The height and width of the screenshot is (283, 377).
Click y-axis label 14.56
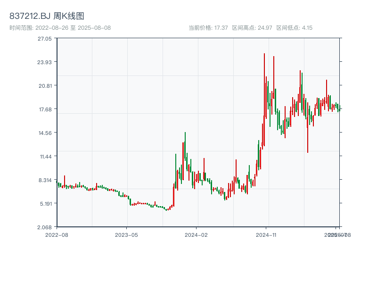coord(45,133)
